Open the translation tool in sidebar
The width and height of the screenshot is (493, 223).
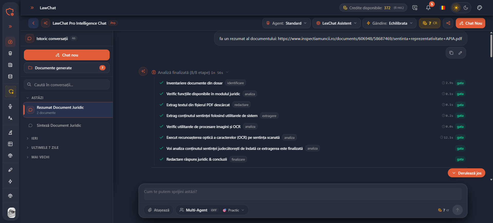[10, 118]
